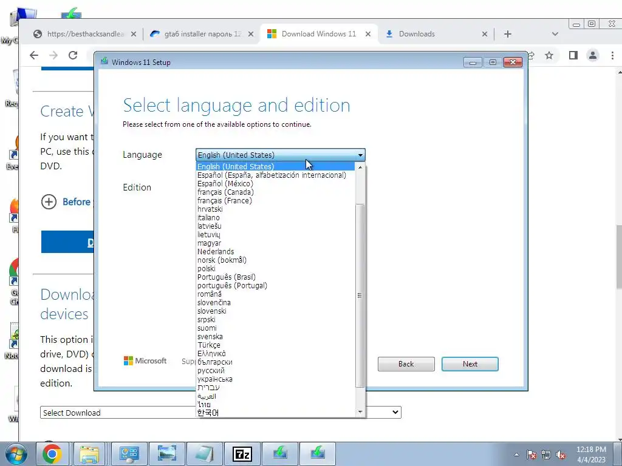The image size is (622, 466).
Task: Select Nederlands from the list
Action: point(275,252)
